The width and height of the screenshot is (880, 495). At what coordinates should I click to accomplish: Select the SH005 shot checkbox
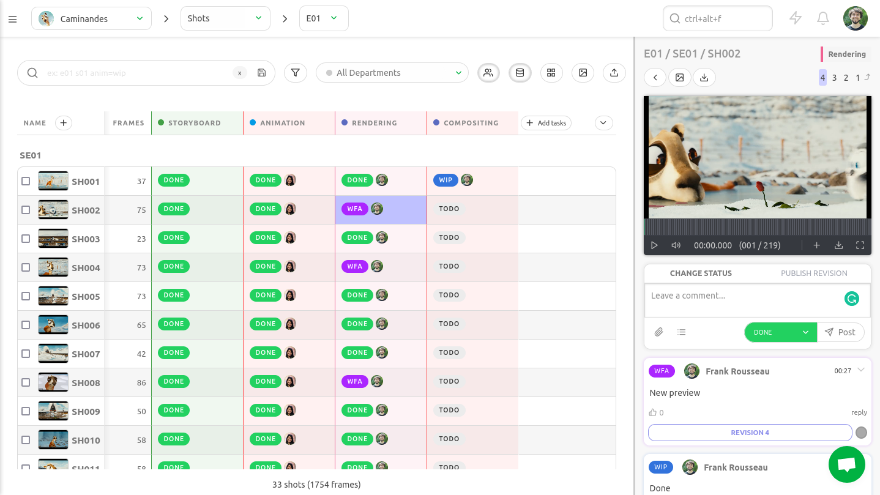pos(26,296)
